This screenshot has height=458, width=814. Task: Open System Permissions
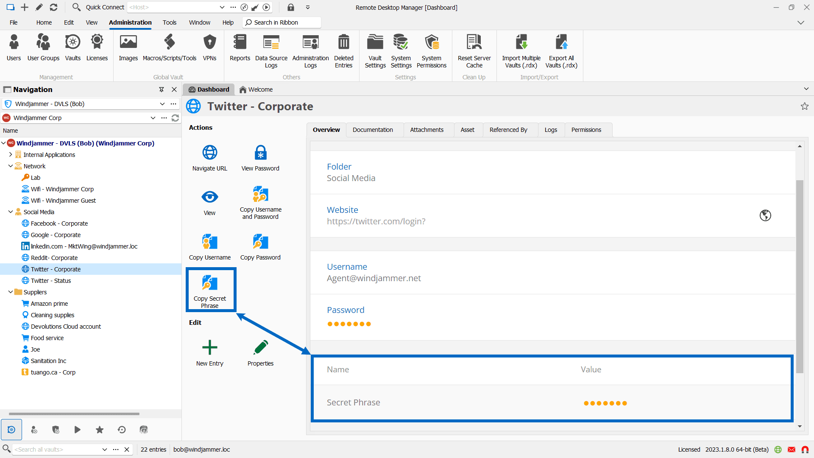click(x=432, y=51)
